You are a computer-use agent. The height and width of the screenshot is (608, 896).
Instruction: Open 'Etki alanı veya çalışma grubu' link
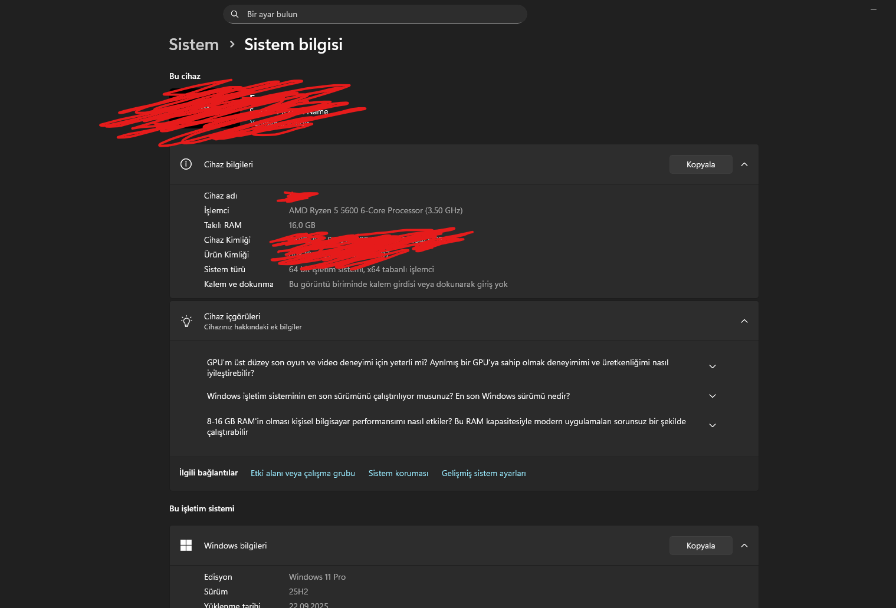pos(303,473)
